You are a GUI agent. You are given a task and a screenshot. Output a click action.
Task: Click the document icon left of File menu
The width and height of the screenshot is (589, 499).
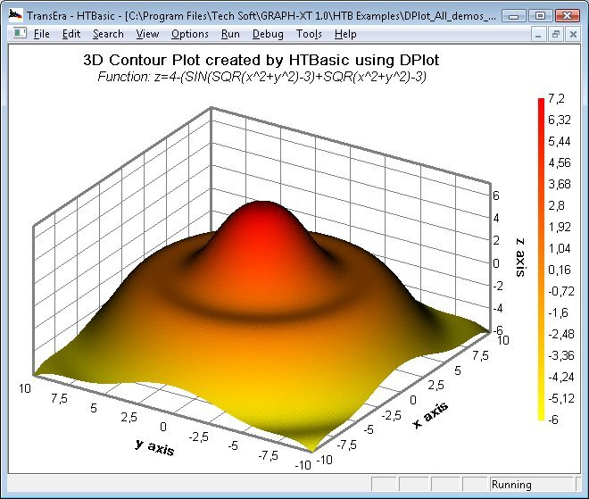pos(20,33)
